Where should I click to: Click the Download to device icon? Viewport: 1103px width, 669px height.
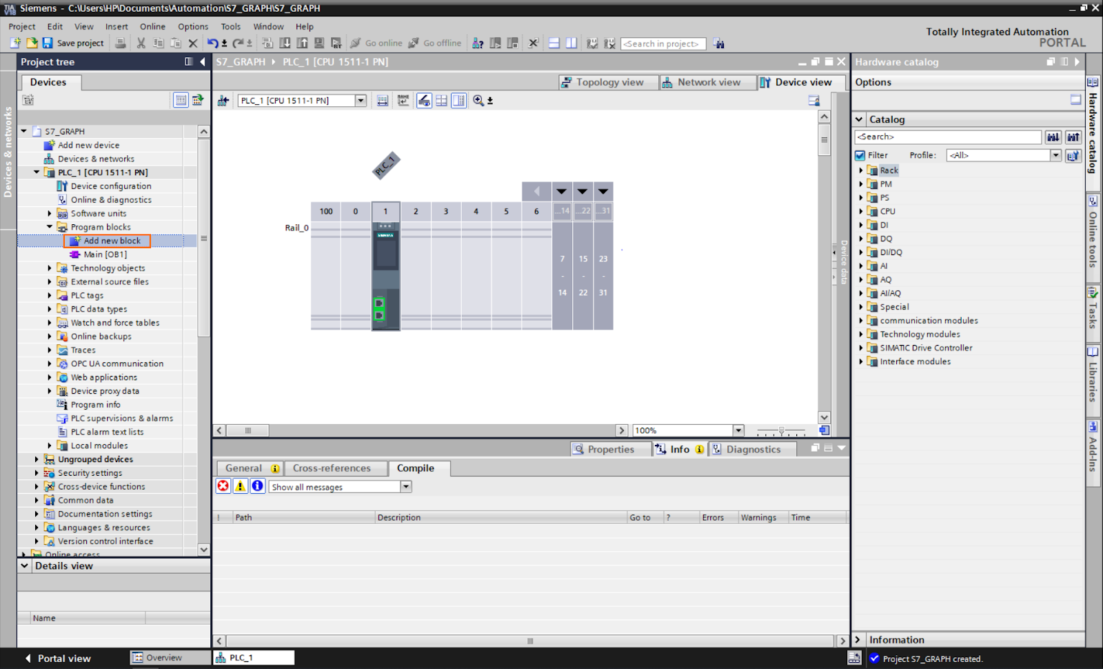click(x=285, y=43)
